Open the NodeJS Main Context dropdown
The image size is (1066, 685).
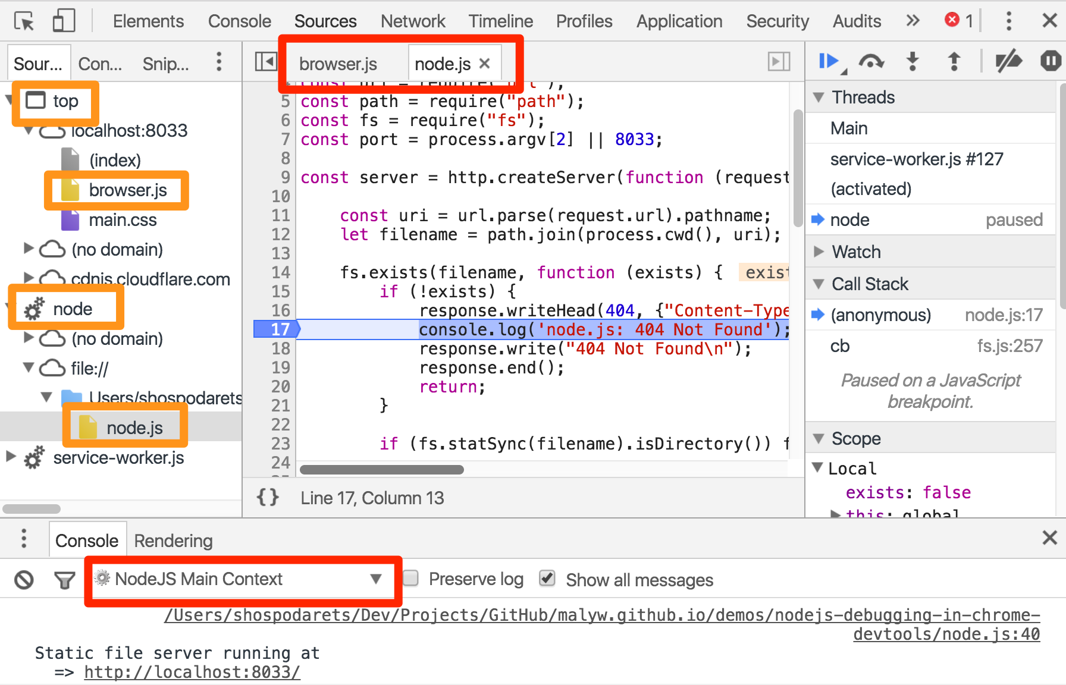click(375, 579)
